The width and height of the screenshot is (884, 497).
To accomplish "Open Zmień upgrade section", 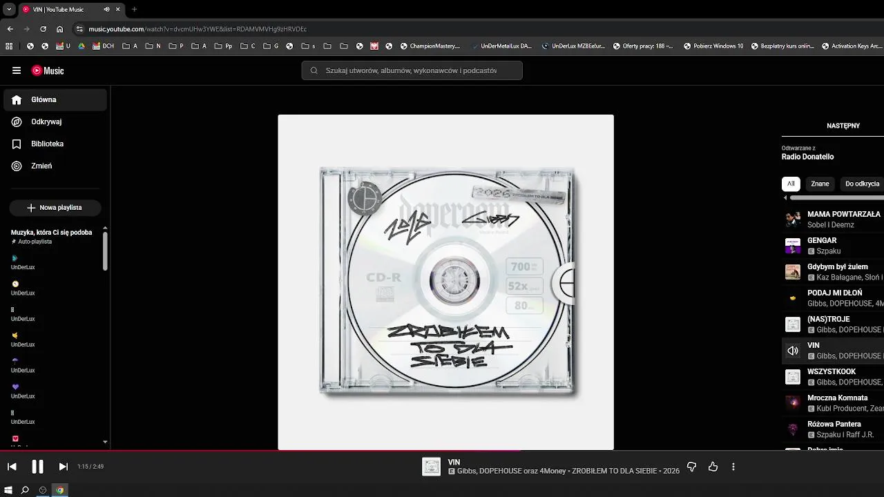I will pyautogui.click(x=55, y=166).
